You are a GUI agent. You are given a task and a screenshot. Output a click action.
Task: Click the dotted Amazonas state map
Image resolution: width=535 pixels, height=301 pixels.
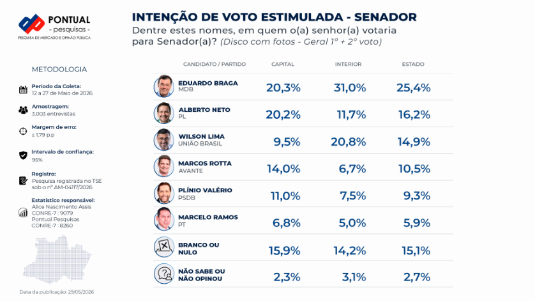(x=57, y=259)
